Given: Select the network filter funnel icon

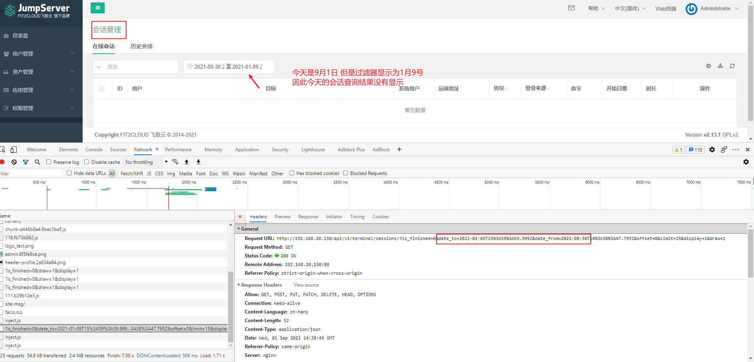Looking at the screenshot, I should coord(26,162).
